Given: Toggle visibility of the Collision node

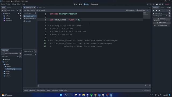Looking at the screenshot, I should (x=20, y=16).
